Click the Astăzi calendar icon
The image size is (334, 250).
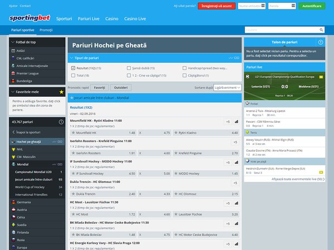tap(13, 51)
